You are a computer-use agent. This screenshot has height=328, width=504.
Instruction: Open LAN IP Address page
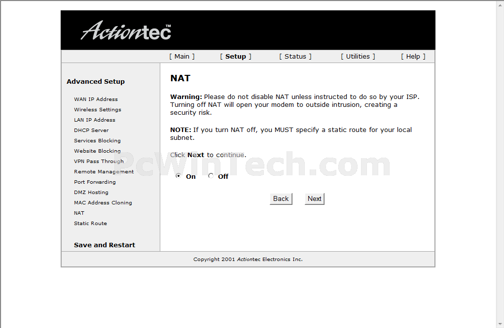click(x=95, y=120)
